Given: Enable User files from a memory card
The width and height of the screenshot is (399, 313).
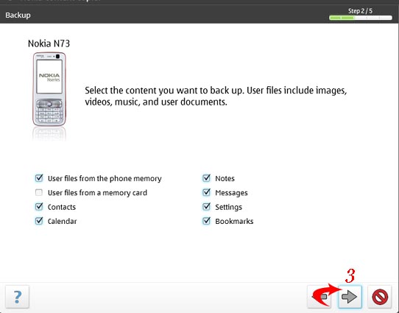Looking at the screenshot, I should (39, 192).
